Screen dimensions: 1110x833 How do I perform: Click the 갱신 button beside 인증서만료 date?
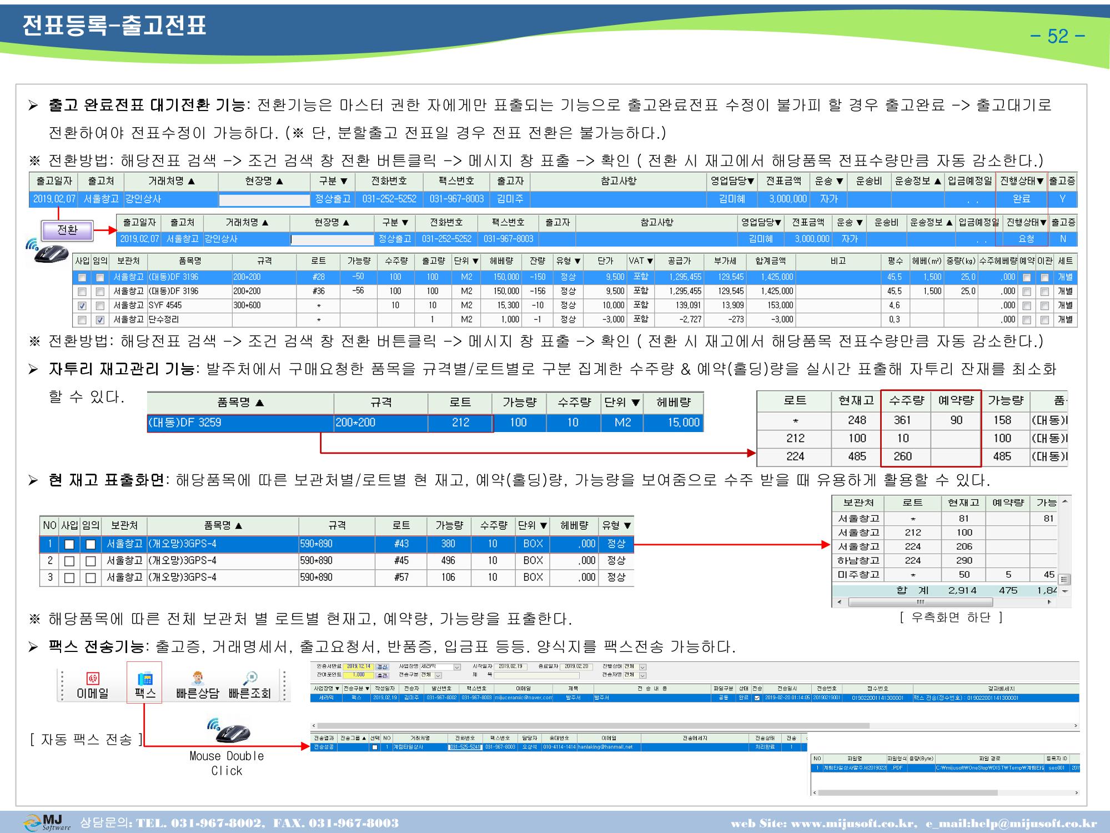coord(382,667)
